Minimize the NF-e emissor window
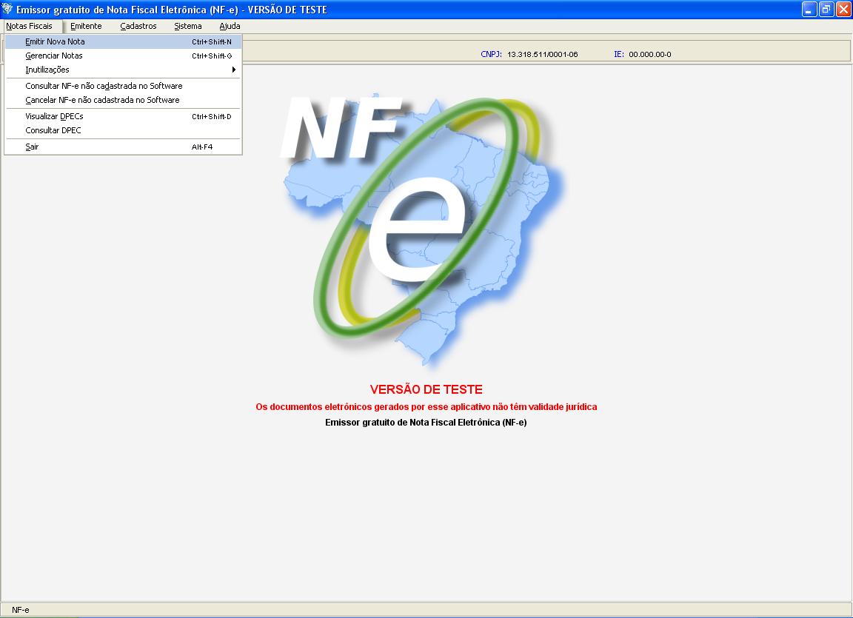 (809, 9)
